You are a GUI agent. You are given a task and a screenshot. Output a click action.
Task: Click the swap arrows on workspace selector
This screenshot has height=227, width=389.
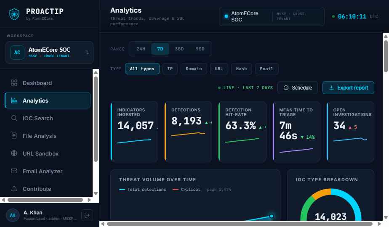click(87, 52)
